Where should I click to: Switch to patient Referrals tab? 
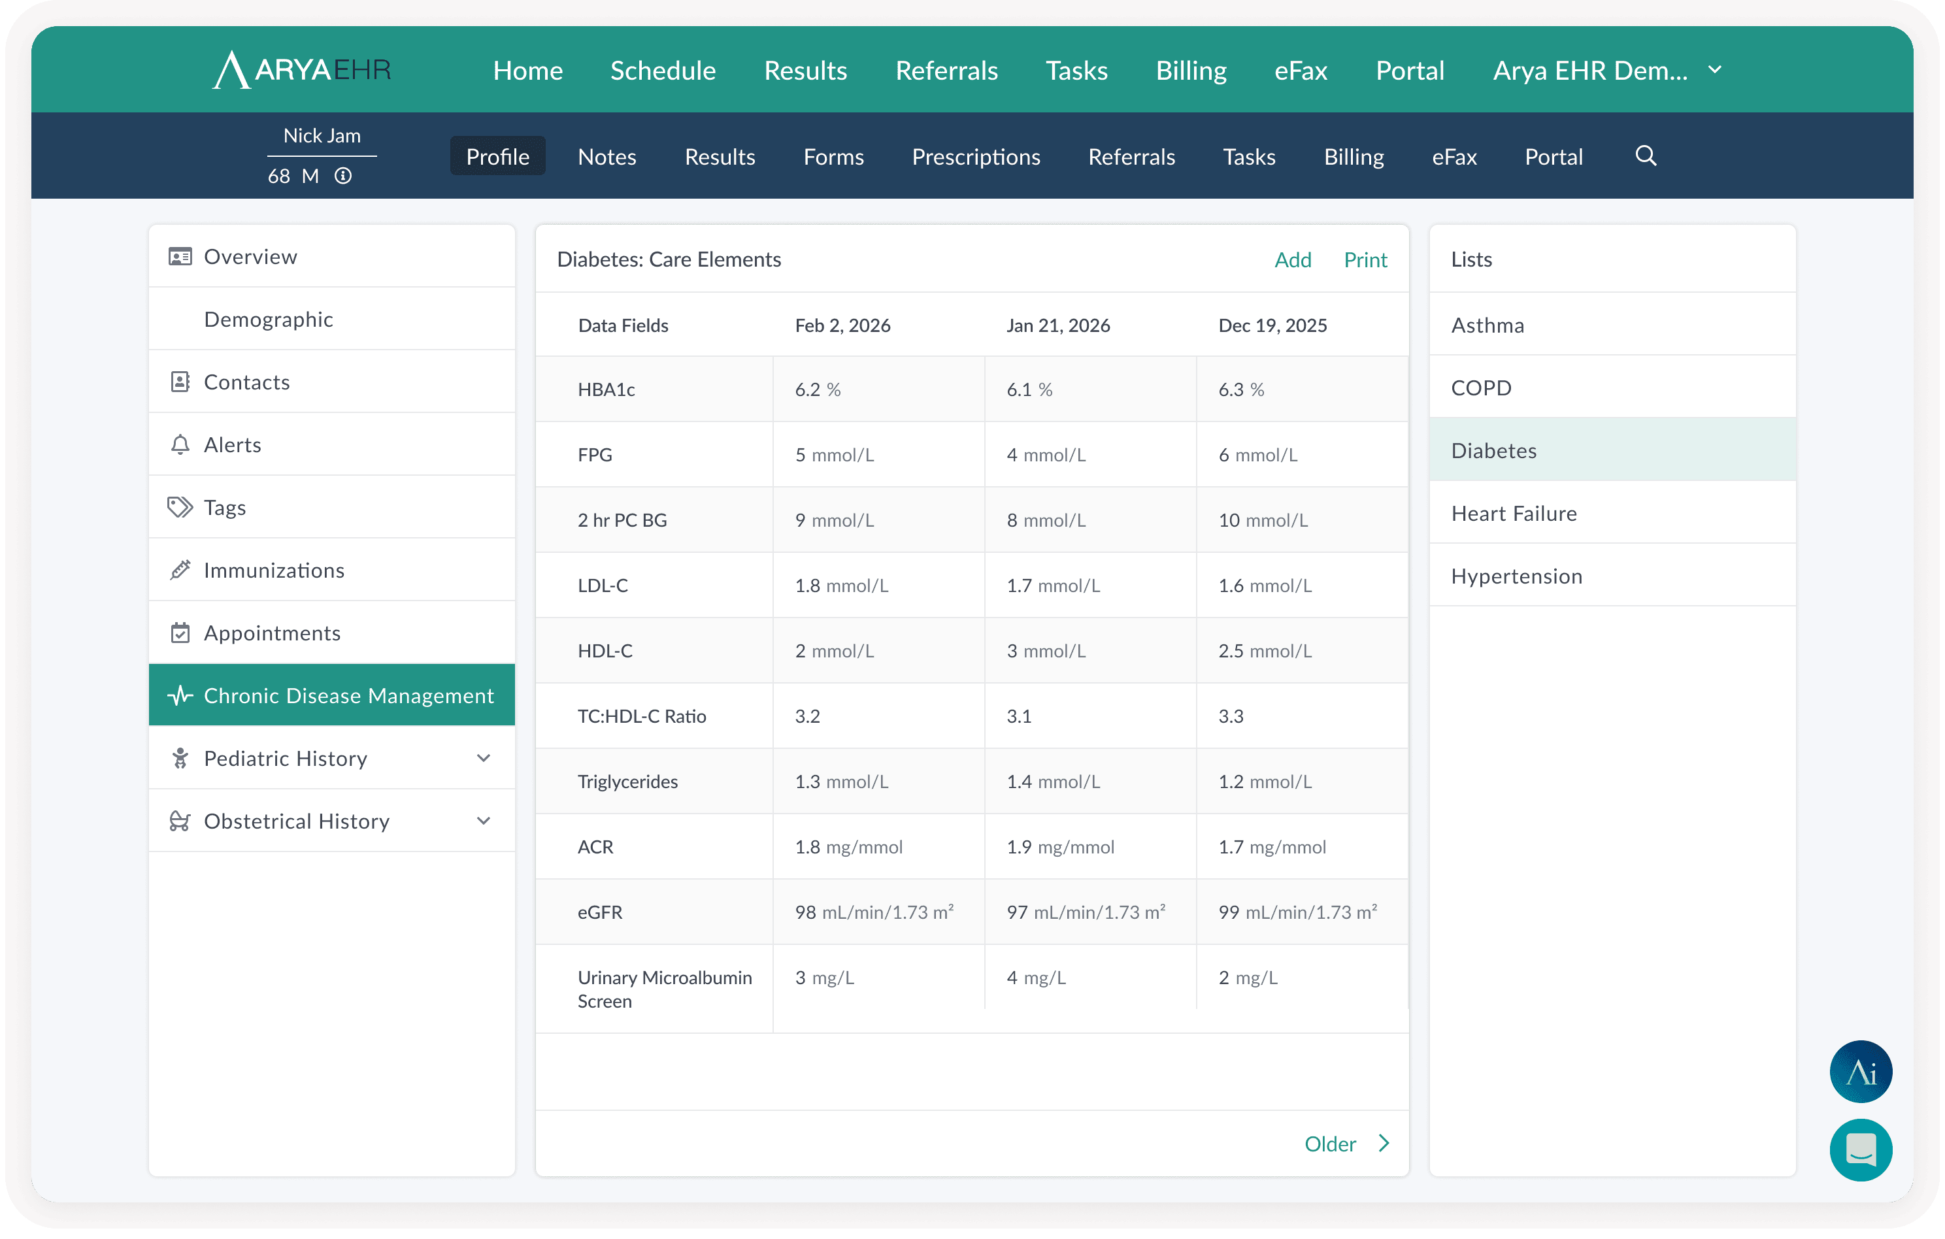click(x=1131, y=156)
